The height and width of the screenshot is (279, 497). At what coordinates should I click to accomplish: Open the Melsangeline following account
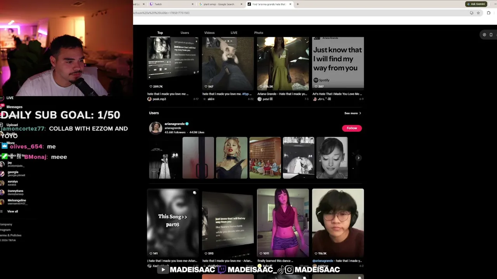point(17,201)
